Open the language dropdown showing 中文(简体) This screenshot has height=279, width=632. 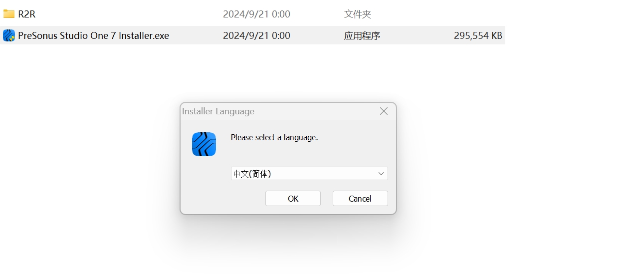309,174
